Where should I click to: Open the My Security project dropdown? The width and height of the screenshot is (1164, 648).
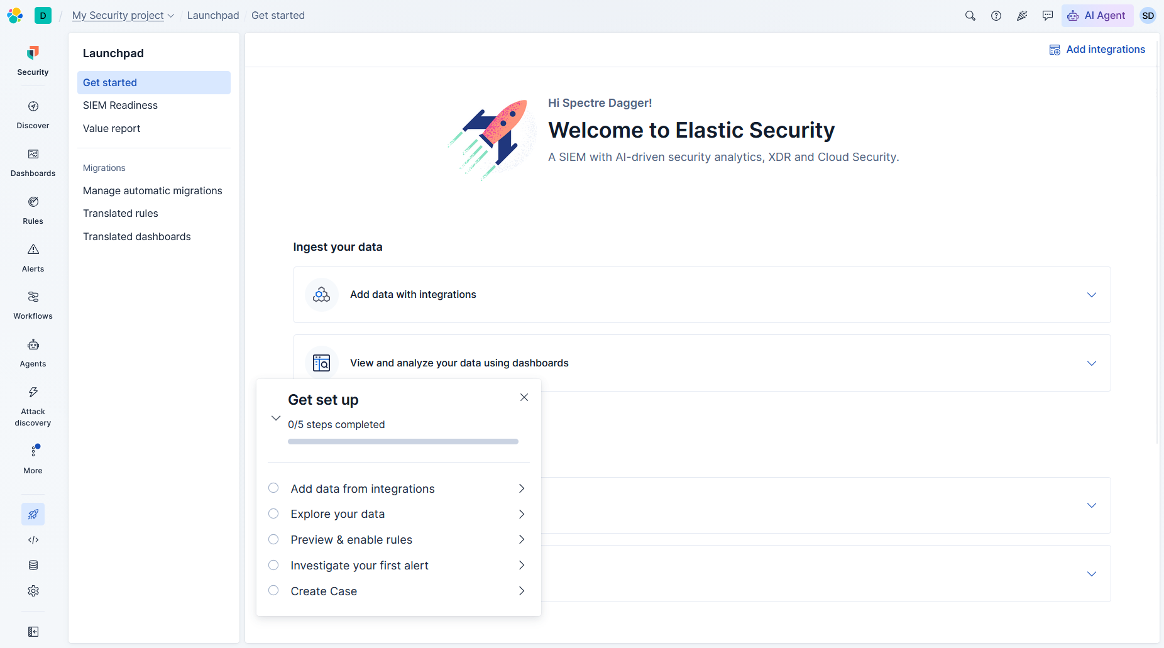coord(123,16)
